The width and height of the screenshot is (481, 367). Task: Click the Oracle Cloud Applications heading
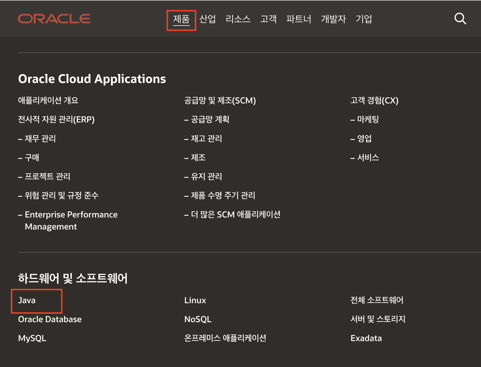coord(92,79)
